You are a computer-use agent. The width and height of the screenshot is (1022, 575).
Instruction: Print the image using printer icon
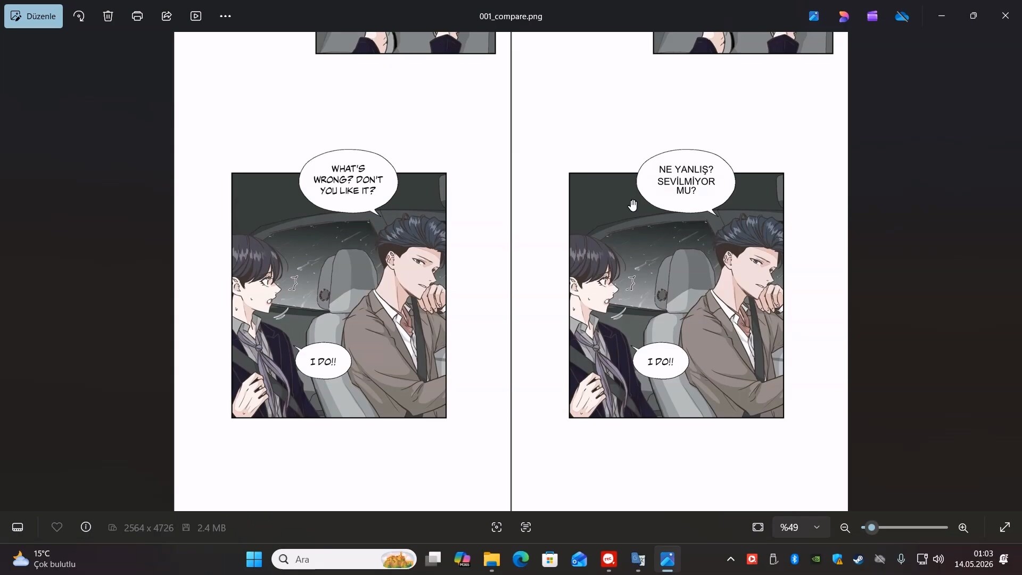pyautogui.click(x=137, y=16)
